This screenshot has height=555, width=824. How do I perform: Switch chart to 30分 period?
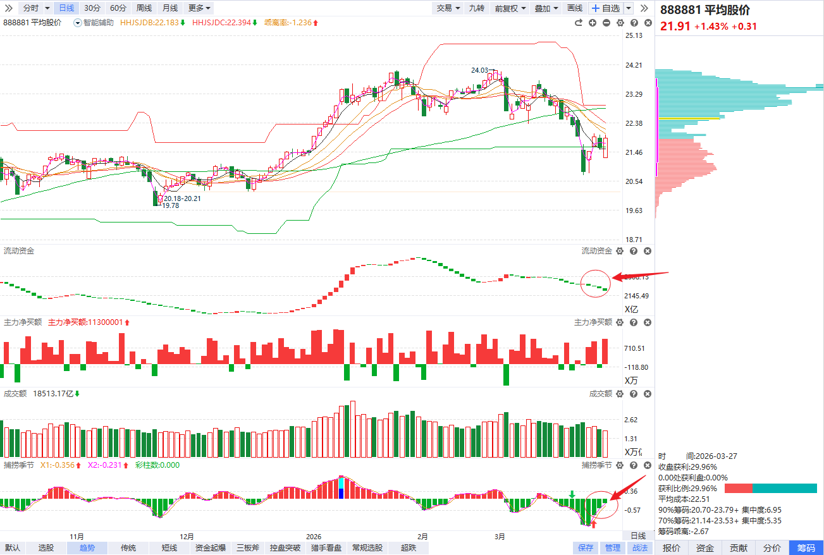tap(92, 8)
